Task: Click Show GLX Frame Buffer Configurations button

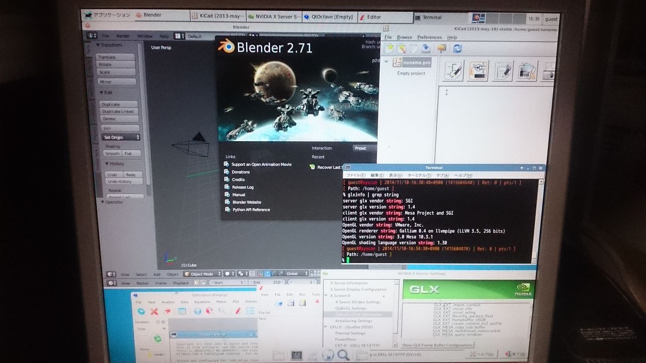Action: 438,345
